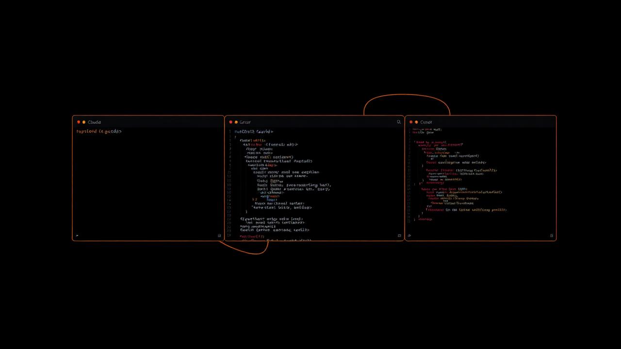621x349 pixels.
Task: Close the right window with its red dot
Action: pos(411,122)
